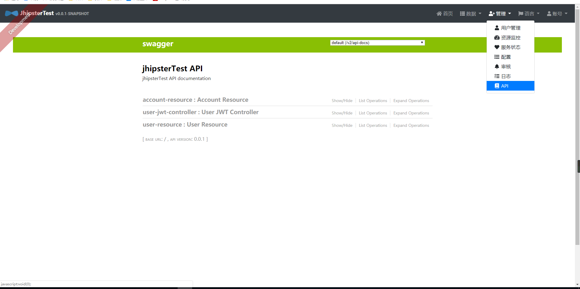Image resolution: width=580 pixels, height=289 pixels.
Task: Click the data table icon beside 数据
Action: click(x=462, y=14)
